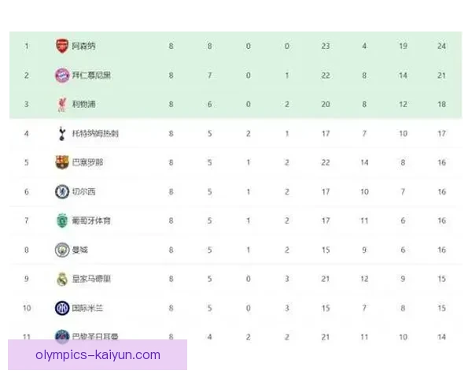
Task: Click the Real Madrid crest
Action: (x=62, y=279)
